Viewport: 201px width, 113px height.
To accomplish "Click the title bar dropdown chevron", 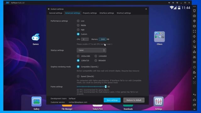I will pos(169,3).
